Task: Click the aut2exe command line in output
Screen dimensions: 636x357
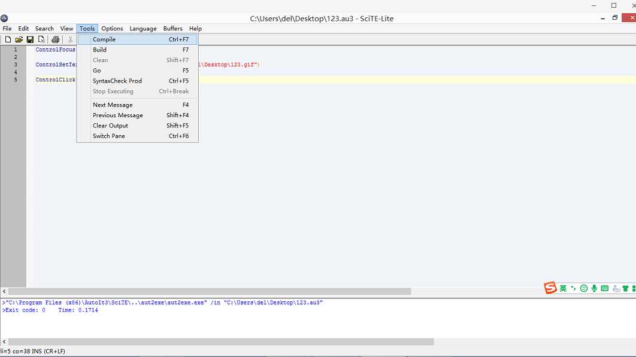Action: pos(162,303)
